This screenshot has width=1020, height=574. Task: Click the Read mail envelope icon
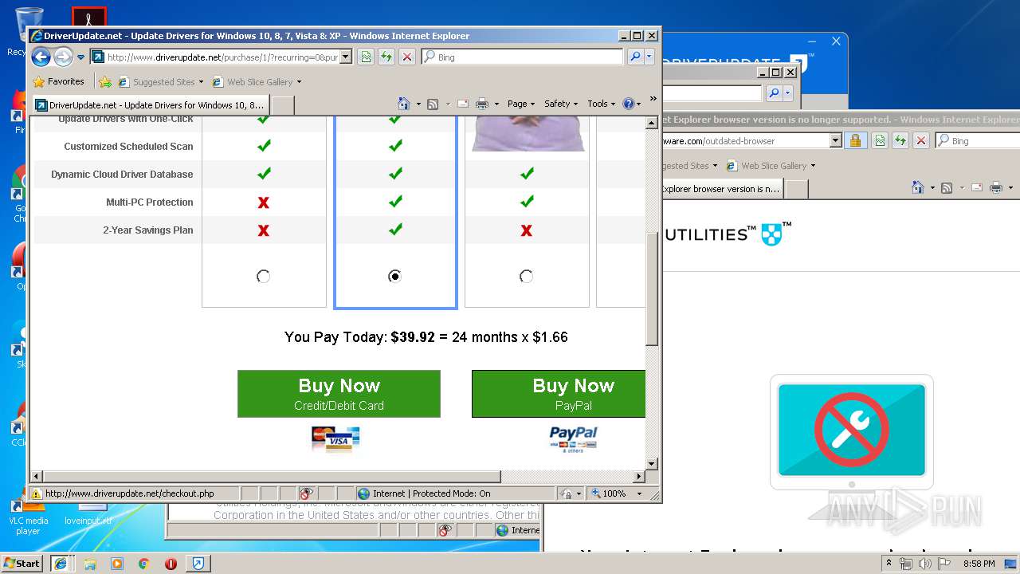tap(462, 104)
